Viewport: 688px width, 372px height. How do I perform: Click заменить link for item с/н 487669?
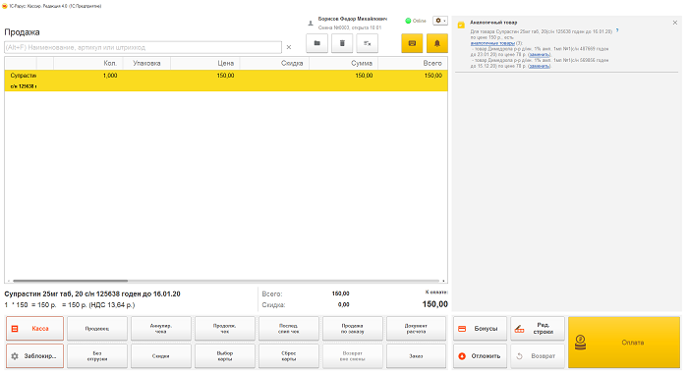540,55
